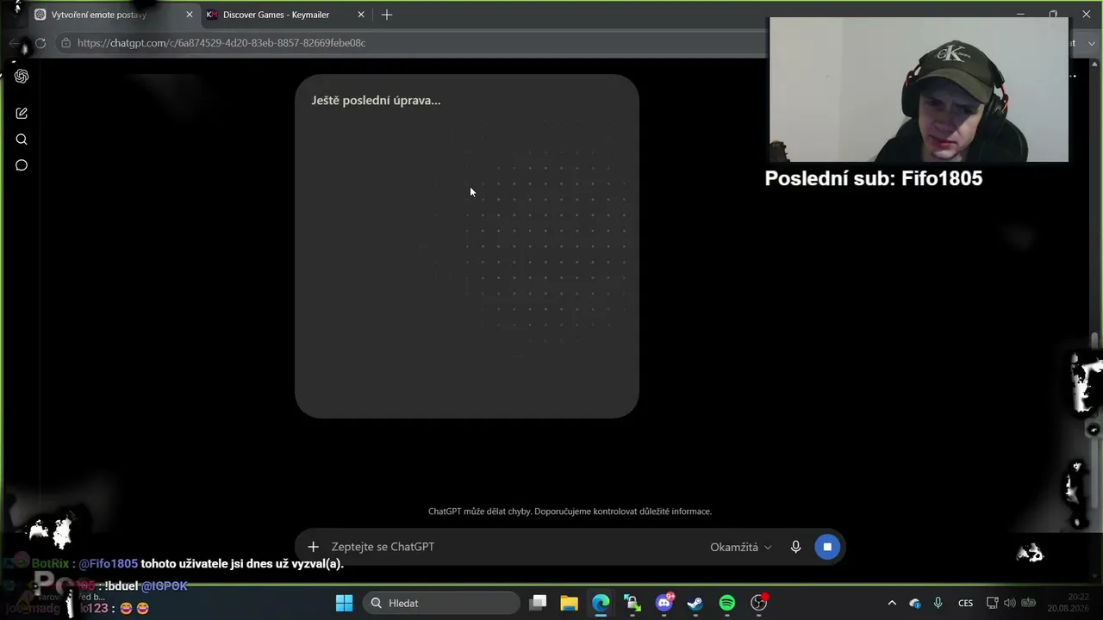Click the generating image placeholder card
This screenshot has height=620, width=1103.
pyautogui.click(x=467, y=246)
